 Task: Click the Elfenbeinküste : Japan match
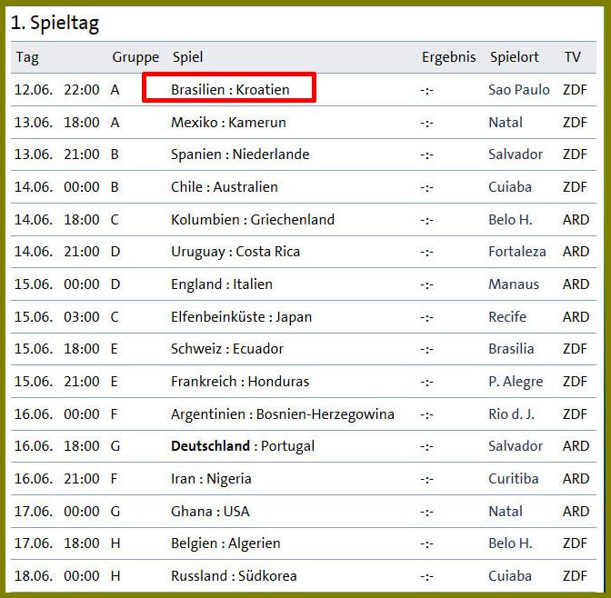241,317
